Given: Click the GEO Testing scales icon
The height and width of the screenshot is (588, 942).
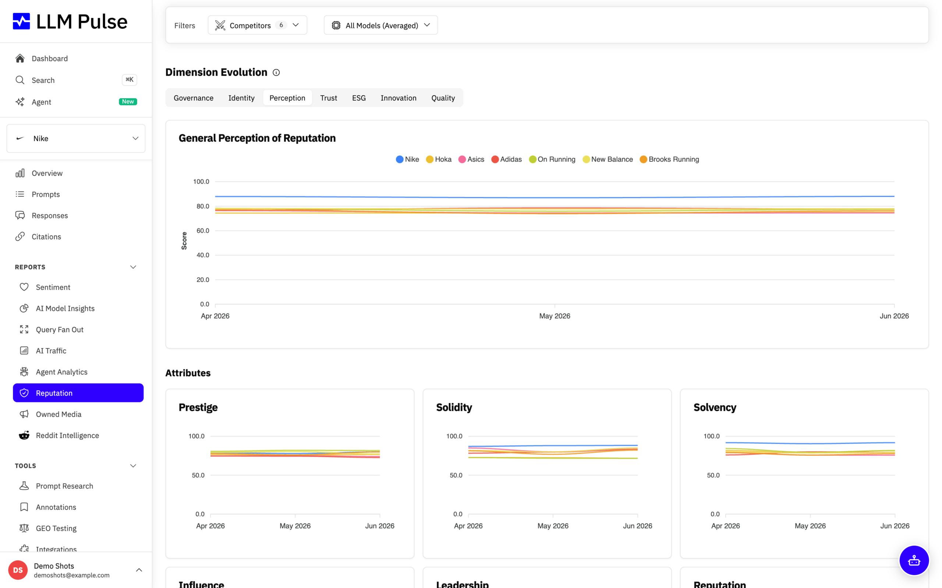Looking at the screenshot, I should pos(24,528).
